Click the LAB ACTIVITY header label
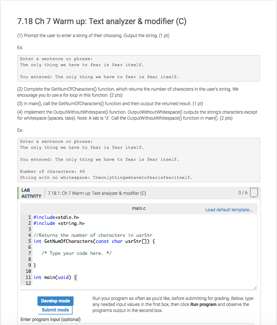 [x=31, y=193]
